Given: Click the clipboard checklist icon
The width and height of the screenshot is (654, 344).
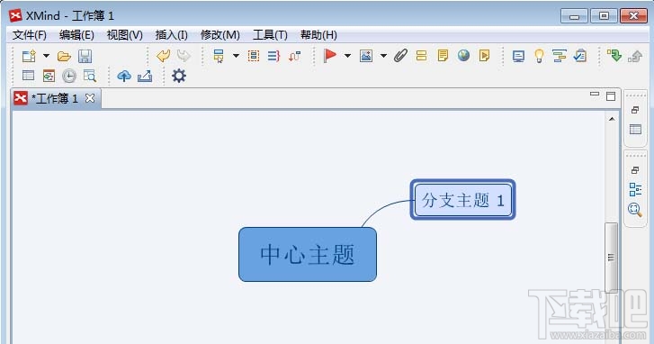Looking at the screenshot, I should click(x=580, y=56).
